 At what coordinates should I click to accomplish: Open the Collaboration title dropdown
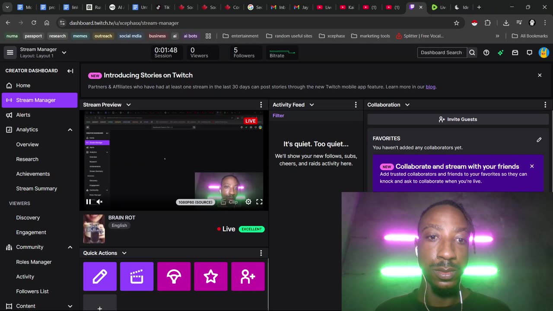[x=407, y=105]
